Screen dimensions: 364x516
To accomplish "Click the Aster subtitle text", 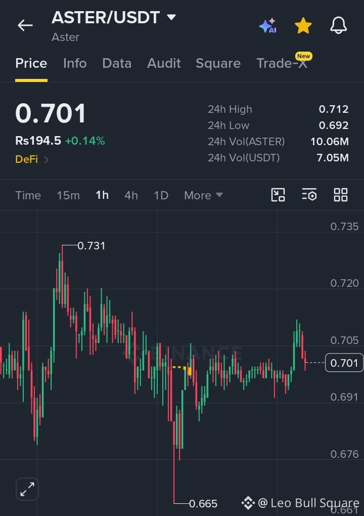I will tap(65, 37).
